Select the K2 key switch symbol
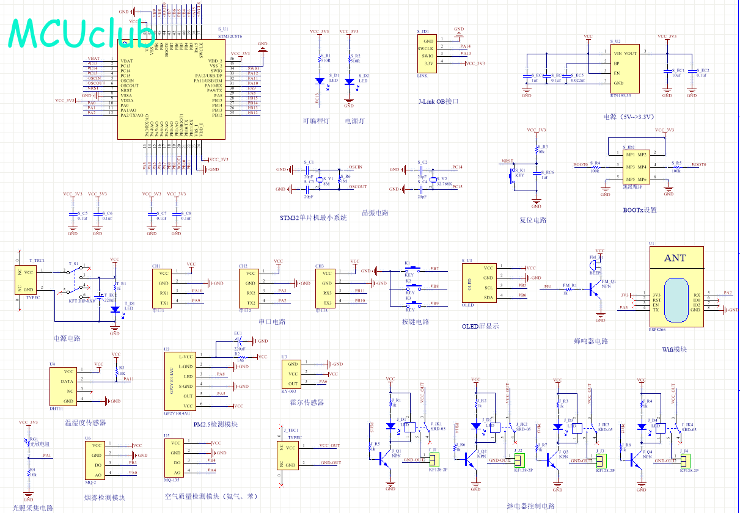Screen dimensions: 740x513 [x=414, y=286]
